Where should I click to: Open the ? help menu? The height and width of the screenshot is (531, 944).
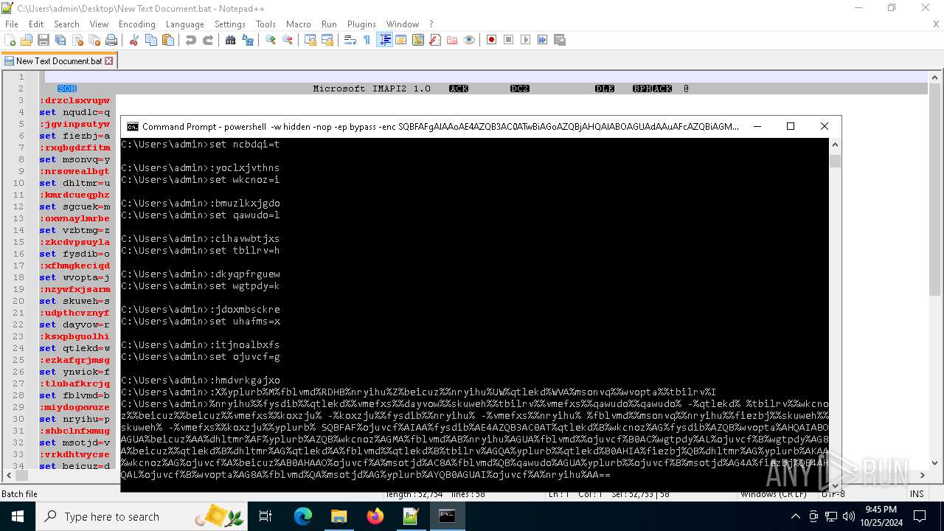(431, 24)
